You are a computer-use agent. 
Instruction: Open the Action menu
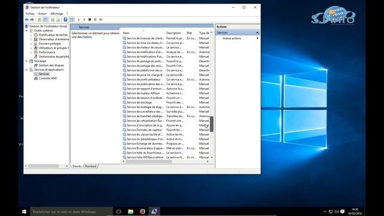tap(42, 14)
